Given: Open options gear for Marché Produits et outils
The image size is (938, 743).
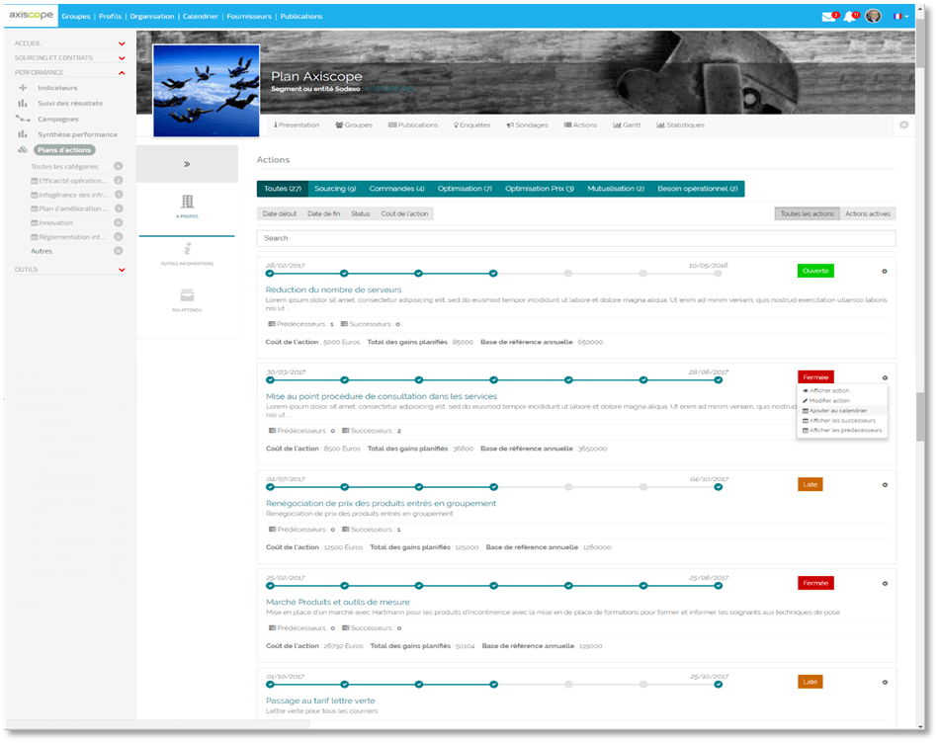Looking at the screenshot, I should click(x=885, y=583).
